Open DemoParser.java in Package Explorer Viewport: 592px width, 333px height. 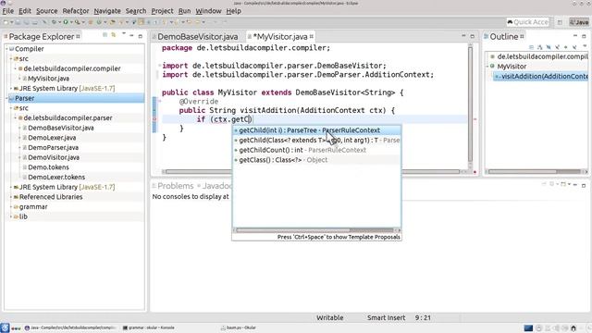(x=54, y=148)
